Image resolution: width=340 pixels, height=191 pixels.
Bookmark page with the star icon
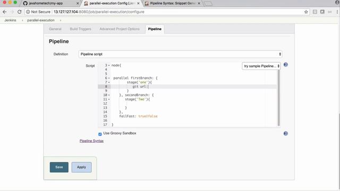[x=306, y=12]
